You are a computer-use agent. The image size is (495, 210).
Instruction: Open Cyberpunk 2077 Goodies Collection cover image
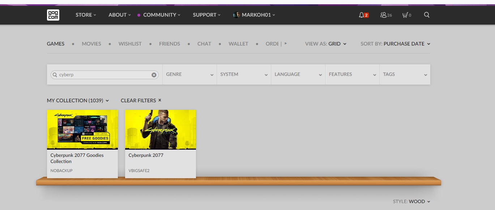click(82, 129)
